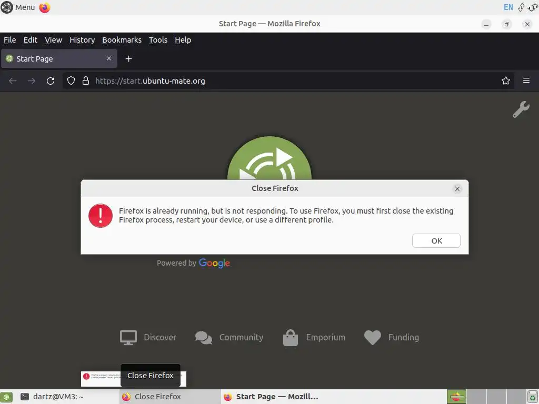Click the URL address bar
The height and width of the screenshot is (404, 539).
(288, 80)
